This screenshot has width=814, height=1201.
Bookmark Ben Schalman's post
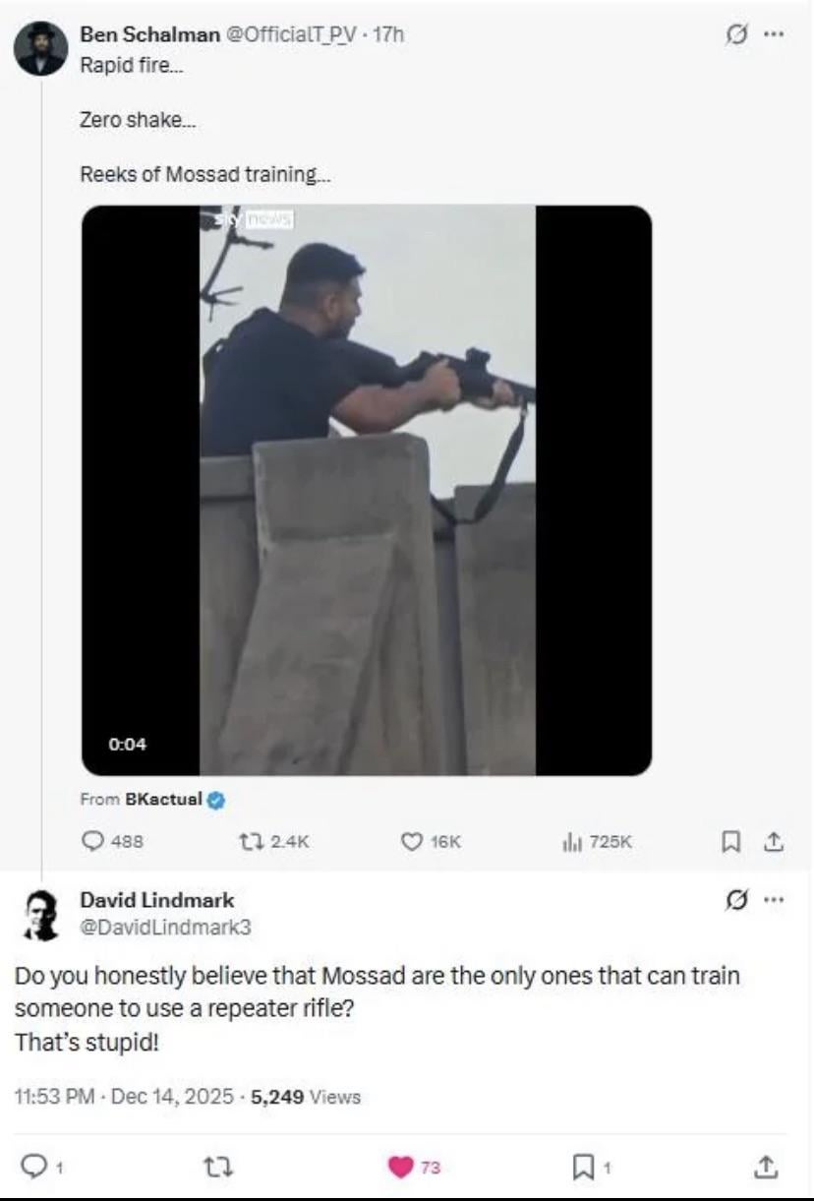point(730,842)
